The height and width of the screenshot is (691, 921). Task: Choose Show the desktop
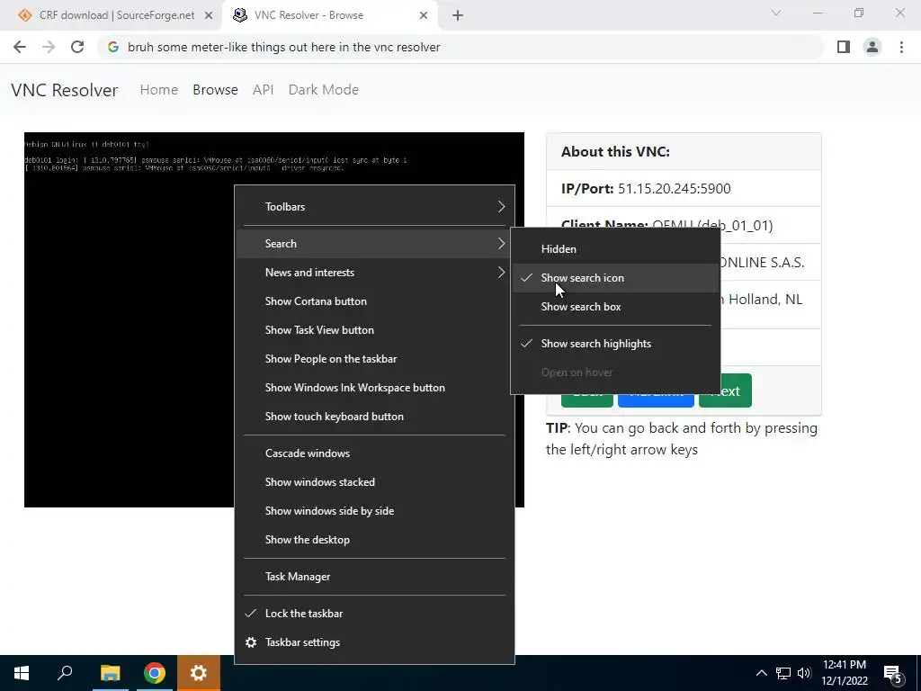click(374, 540)
